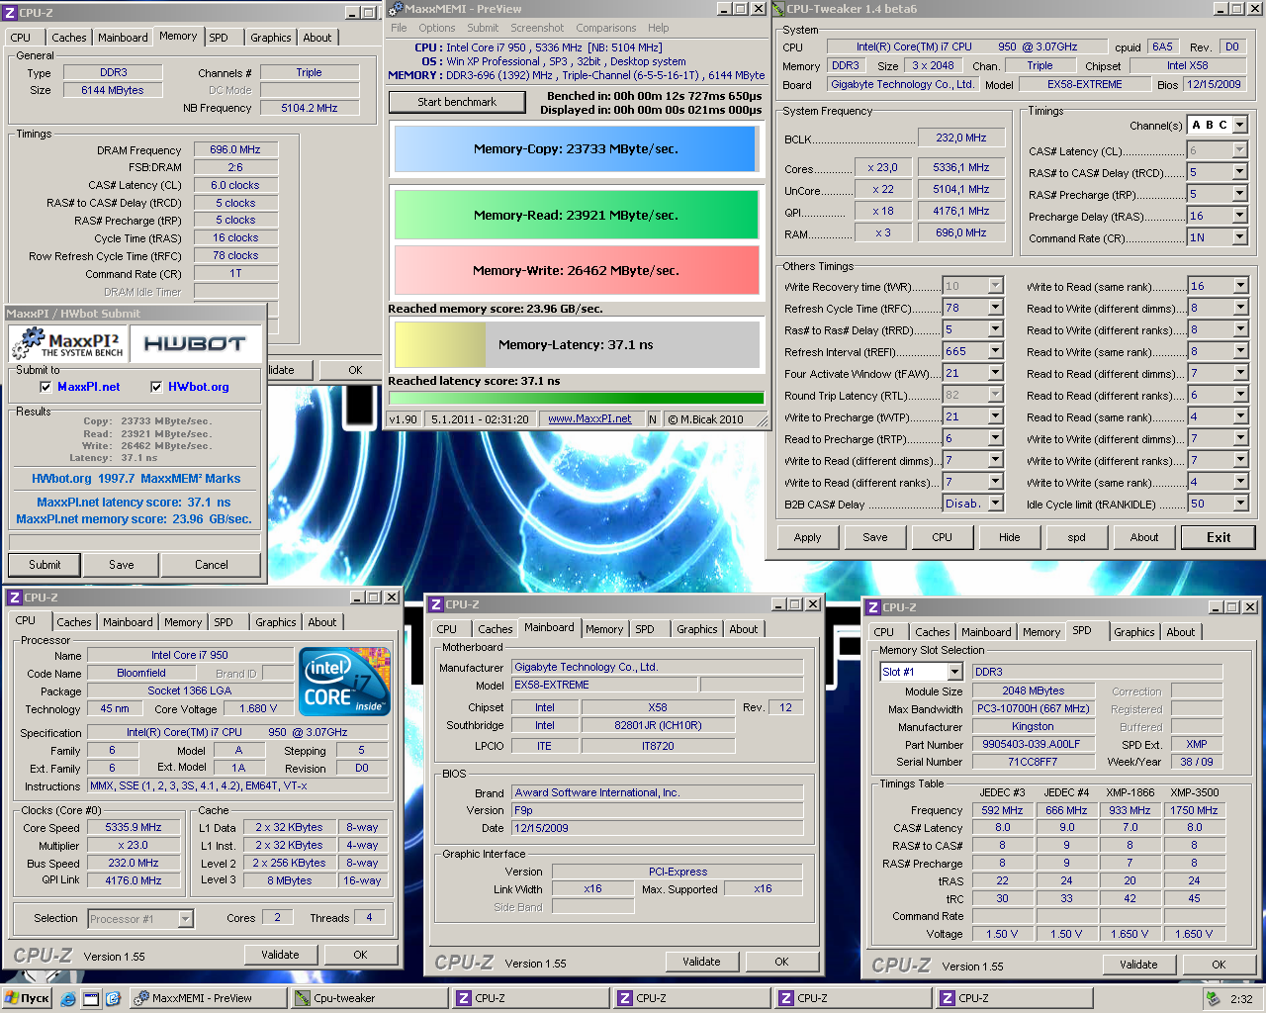Toggle the HWbot.org submit checkbox
Screen dimensions: 1266x1013
point(156,387)
